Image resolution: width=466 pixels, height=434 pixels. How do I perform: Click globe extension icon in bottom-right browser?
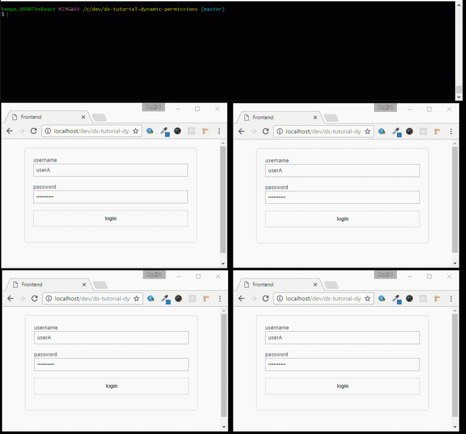click(x=382, y=298)
